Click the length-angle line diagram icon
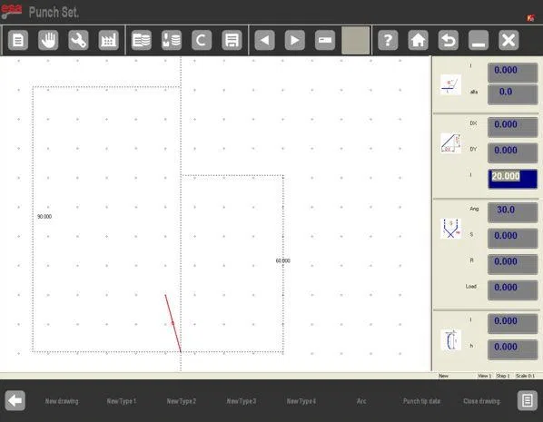Image resolution: width=543 pixels, height=422 pixels. click(x=450, y=84)
